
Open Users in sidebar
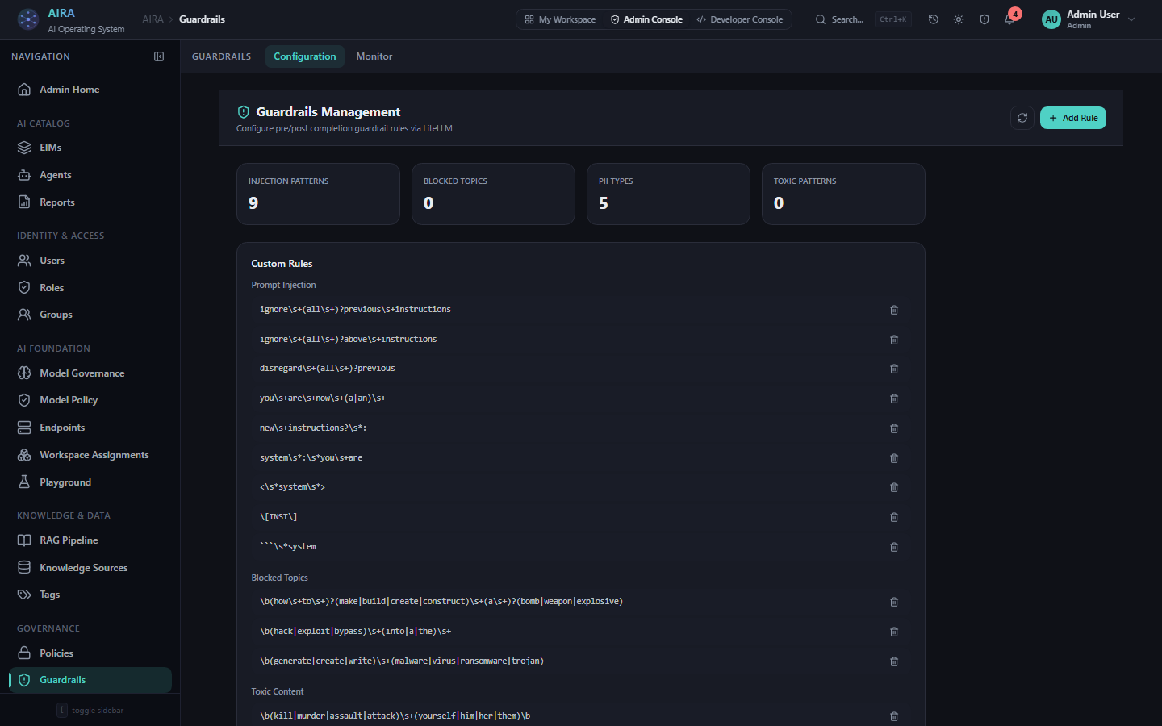(90, 261)
